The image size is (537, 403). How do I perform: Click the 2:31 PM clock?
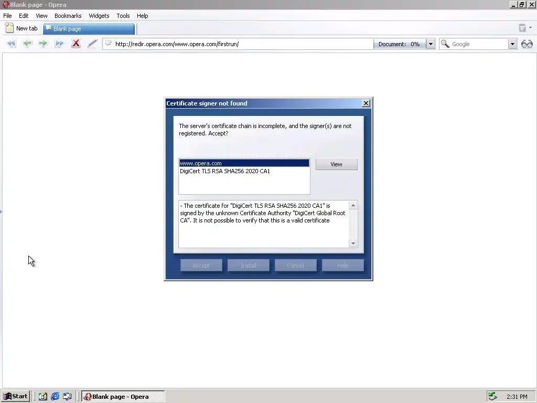point(517,397)
